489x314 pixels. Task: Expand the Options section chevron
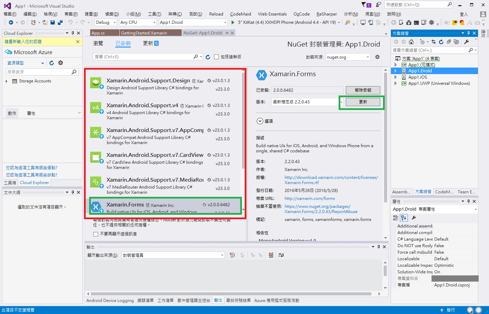tap(260, 121)
